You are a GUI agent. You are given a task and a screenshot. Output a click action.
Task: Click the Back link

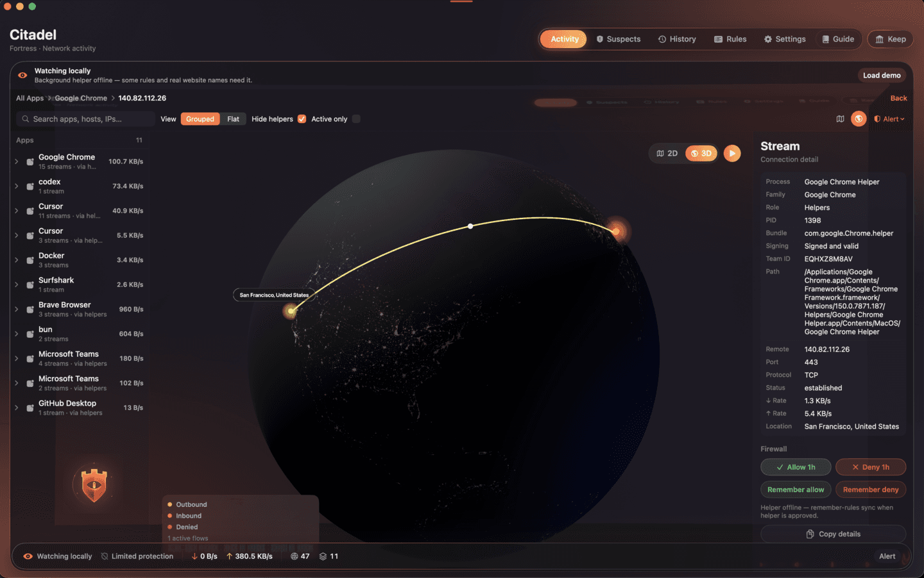pyautogui.click(x=898, y=98)
